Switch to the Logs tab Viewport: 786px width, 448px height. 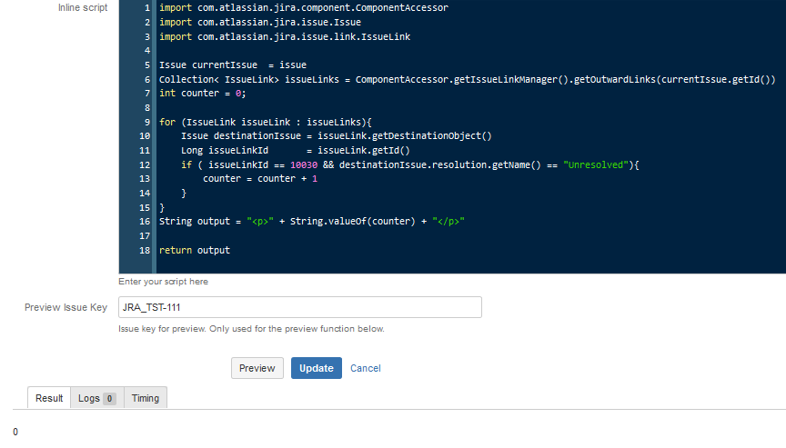click(x=97, y=398)
